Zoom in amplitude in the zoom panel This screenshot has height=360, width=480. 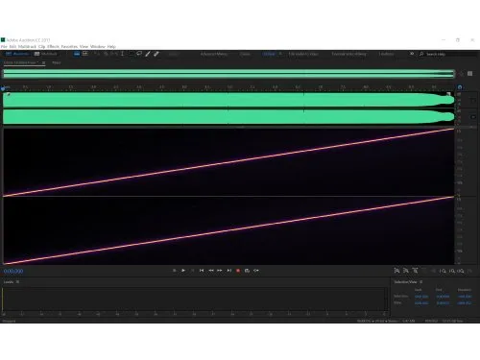(x=396, y=271)
